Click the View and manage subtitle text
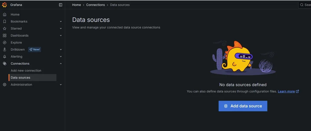311x131 pixels. (116, 28)
